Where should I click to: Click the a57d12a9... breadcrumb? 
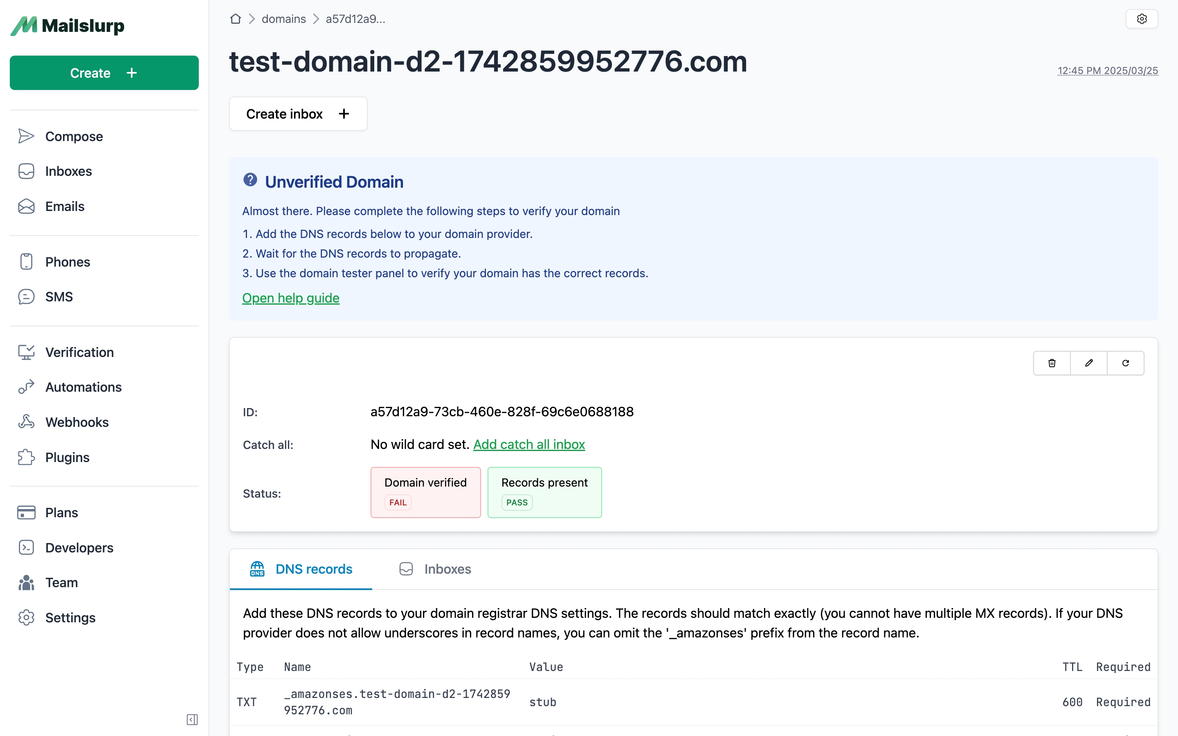pos(355,19)
